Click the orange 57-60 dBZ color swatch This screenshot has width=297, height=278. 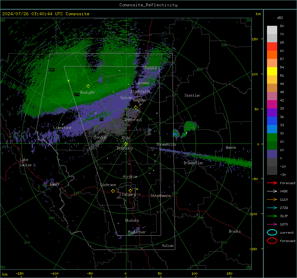coord(272,55)
